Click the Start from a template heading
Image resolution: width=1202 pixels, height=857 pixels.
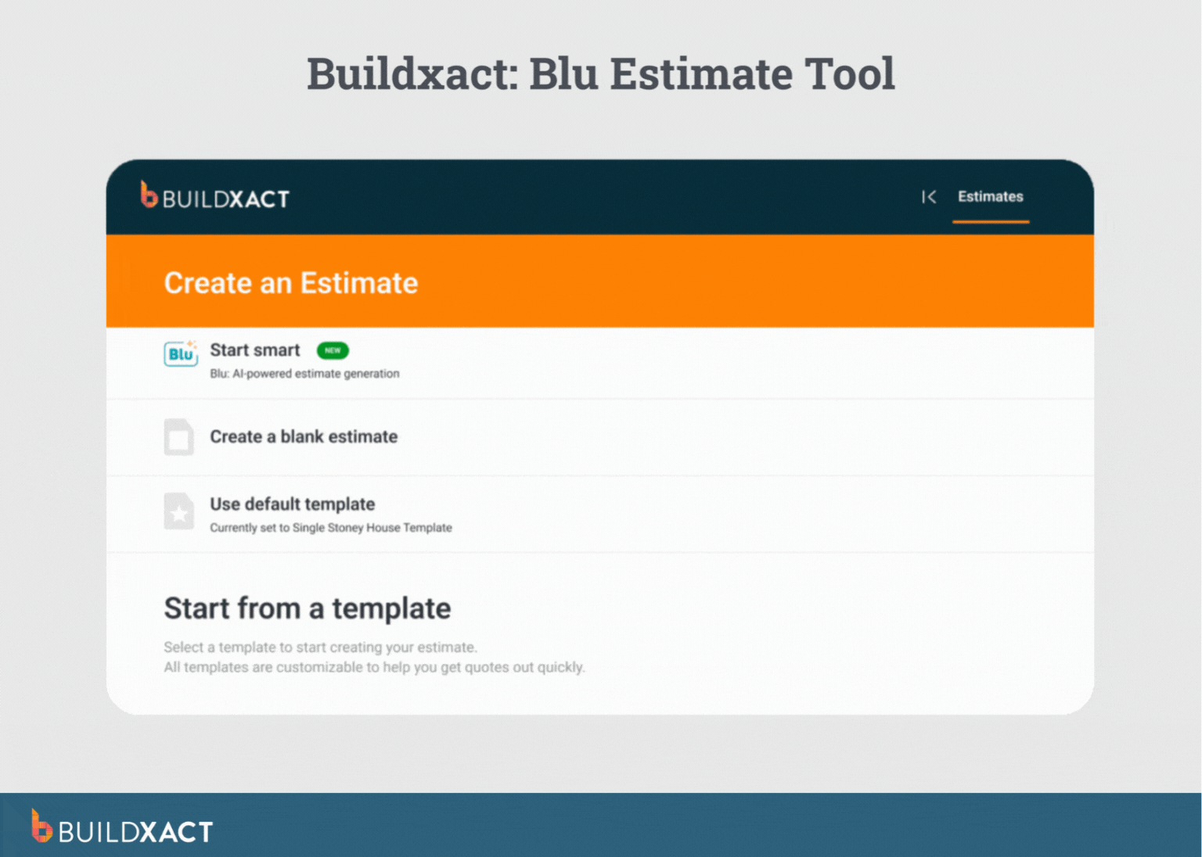click(308, 608)
